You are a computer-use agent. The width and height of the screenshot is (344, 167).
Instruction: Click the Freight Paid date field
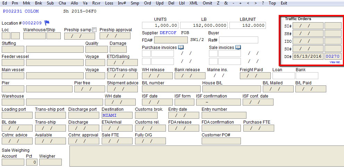255,76
